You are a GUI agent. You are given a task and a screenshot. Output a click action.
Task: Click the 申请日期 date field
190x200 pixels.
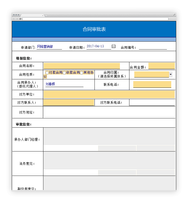[x=98, y=46]
